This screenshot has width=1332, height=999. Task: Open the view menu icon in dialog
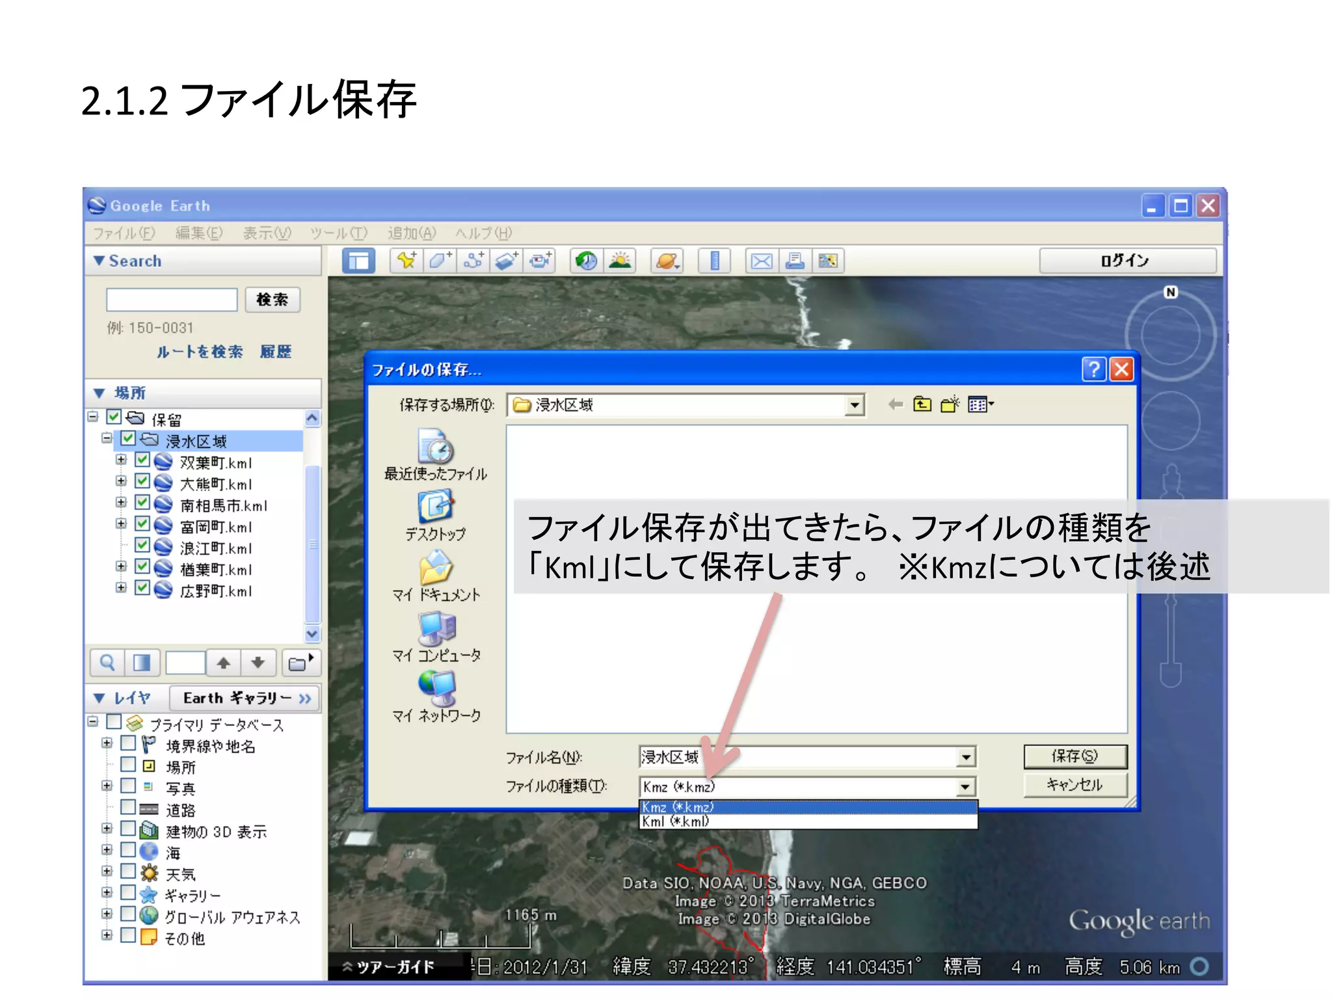pos(980,405)
